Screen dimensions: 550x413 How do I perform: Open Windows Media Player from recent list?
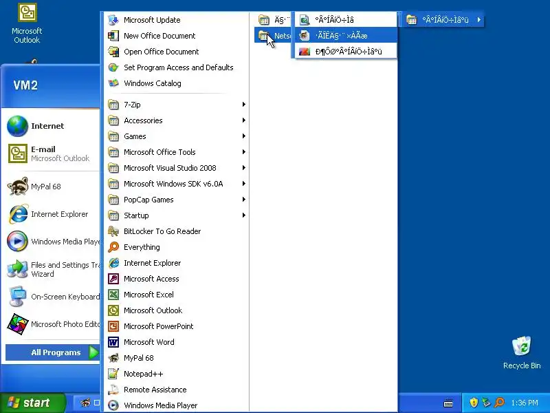coord(53,242)
